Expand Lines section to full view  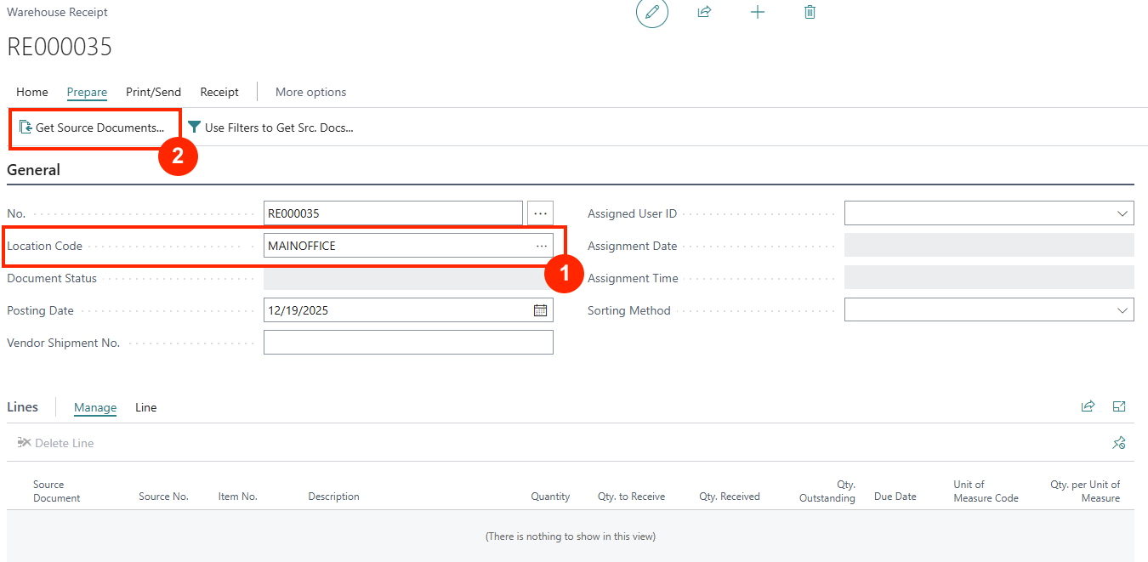[1119, 406]
